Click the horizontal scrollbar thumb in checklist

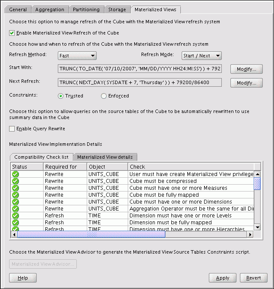[x=91, y=235]
